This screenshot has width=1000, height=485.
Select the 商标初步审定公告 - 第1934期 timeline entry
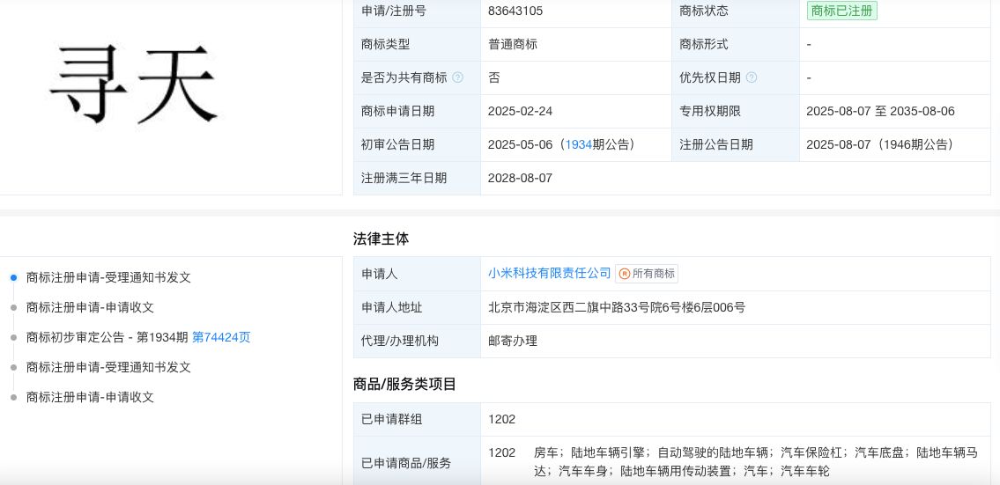107,337
